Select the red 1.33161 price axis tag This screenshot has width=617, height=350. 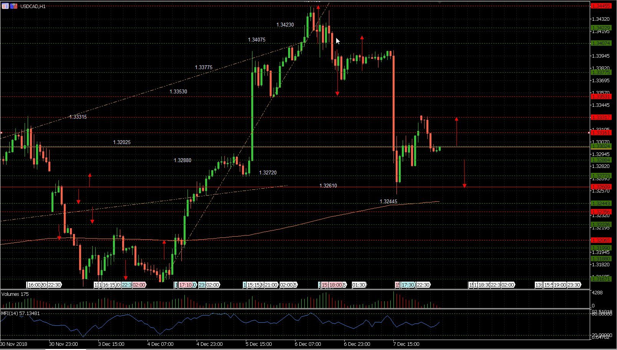tap(601, 133)
